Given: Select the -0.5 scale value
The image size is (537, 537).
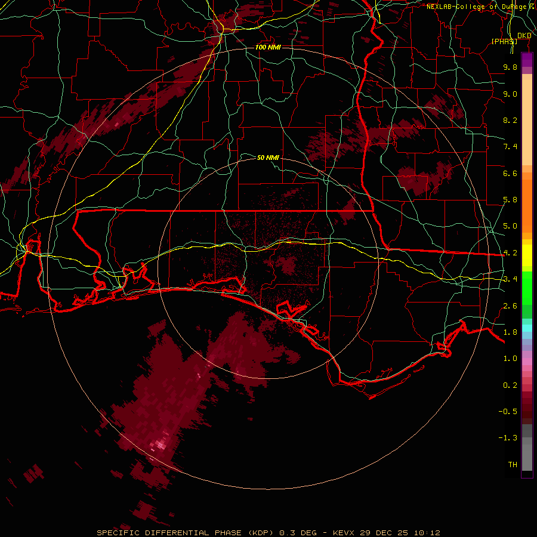Looking at the screenshot, I should (x=508, y=412).
